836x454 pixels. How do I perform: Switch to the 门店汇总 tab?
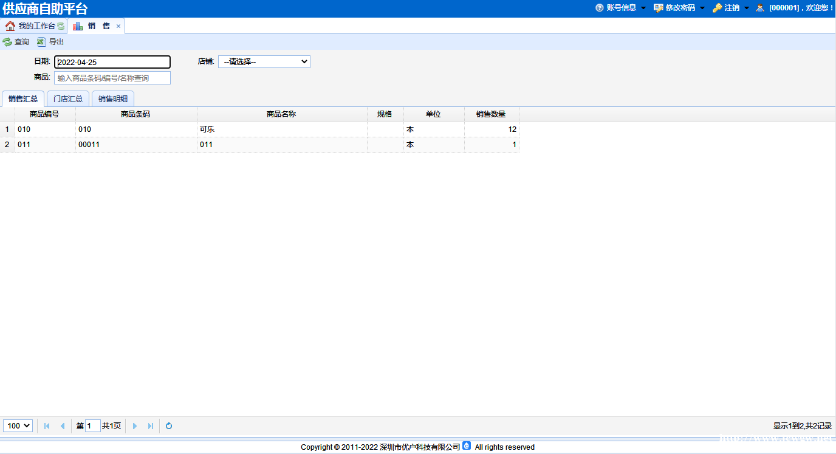pos(68,99)
